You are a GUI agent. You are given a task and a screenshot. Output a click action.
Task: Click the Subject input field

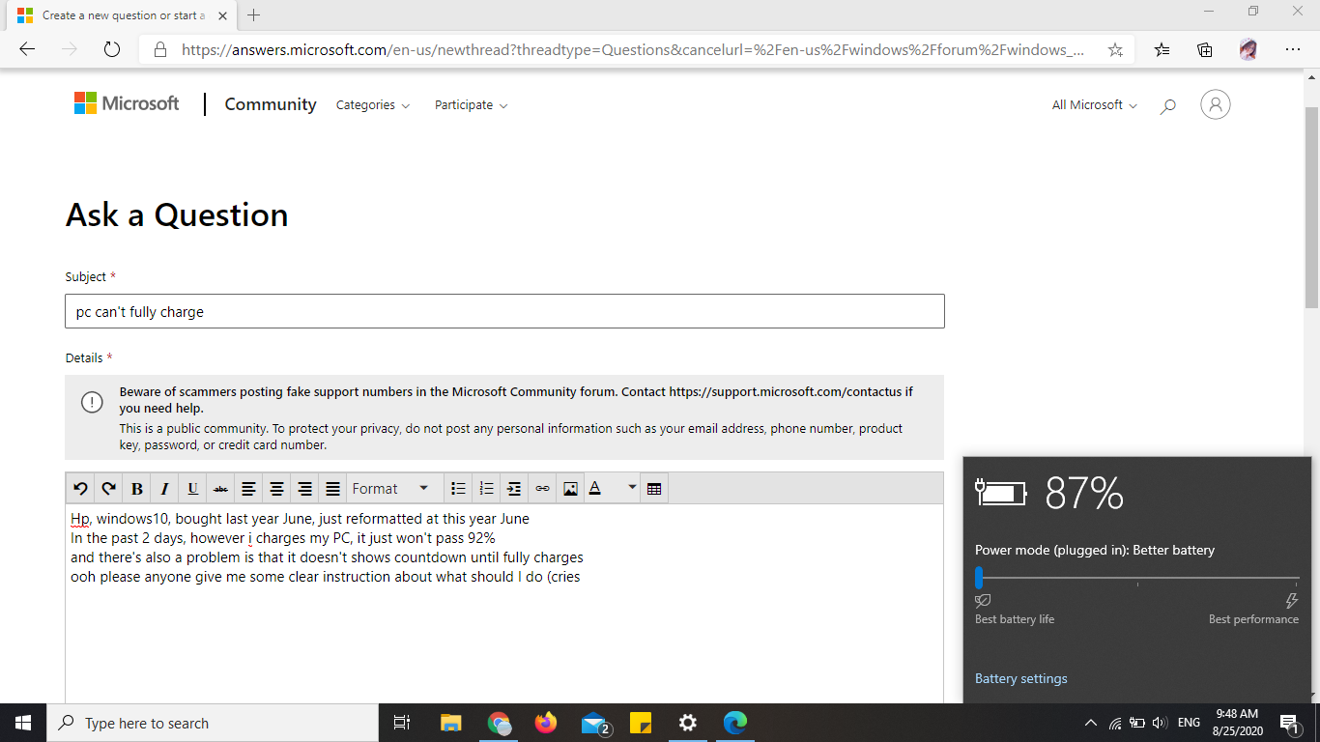coord(504,311)
